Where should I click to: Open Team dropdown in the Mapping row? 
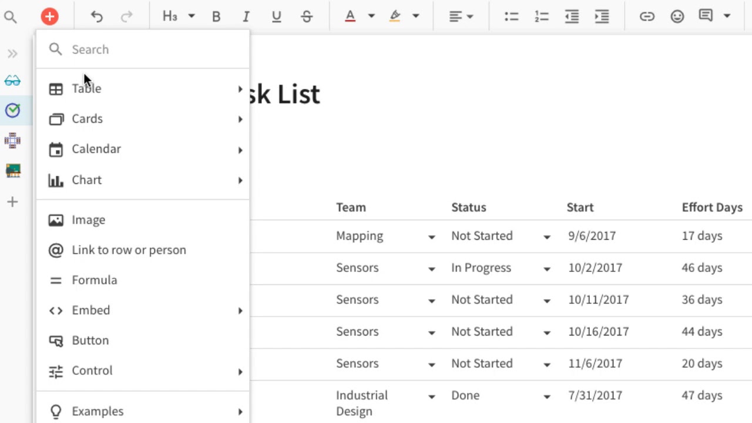(431, 237)
